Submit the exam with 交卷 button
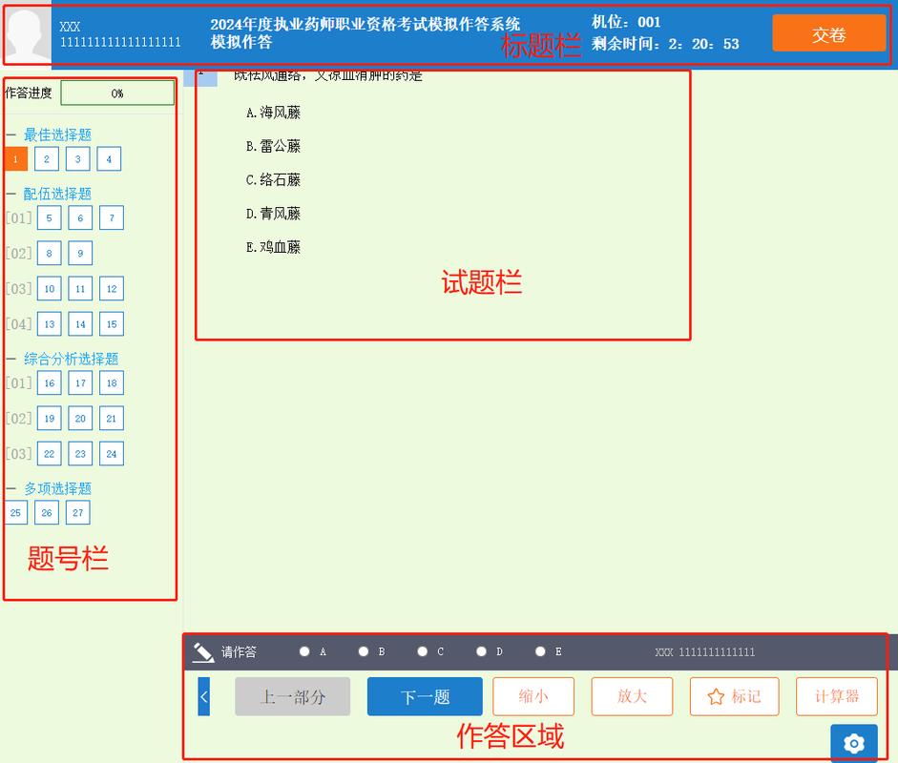This screenshot has height=763, width=898. (828, 33)
